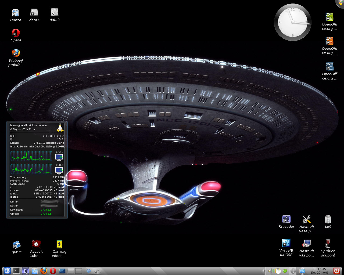This screenshot has height=275, width=344.
Task: Open the blue desktop icon in the panel
Action: pyautogui.click(x=62, y=271)
